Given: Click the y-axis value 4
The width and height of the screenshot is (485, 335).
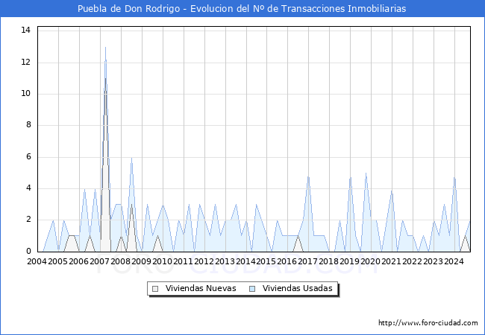Looking at the screenshot, I should pos(29,188).
